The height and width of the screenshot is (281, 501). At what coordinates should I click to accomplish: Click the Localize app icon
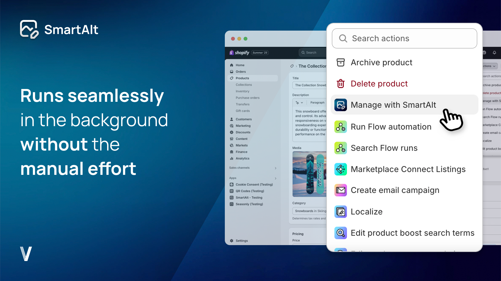click(340, 212)
